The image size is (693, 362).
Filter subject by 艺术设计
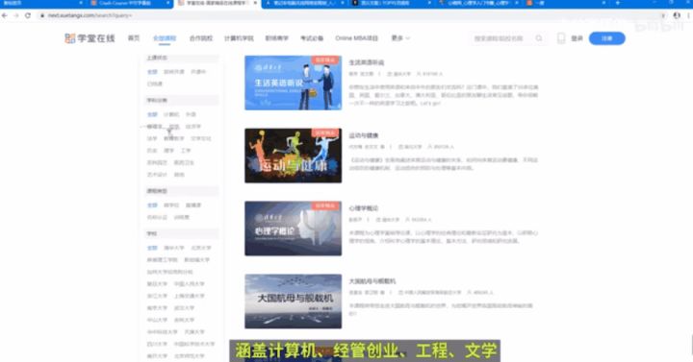(157, 175)
